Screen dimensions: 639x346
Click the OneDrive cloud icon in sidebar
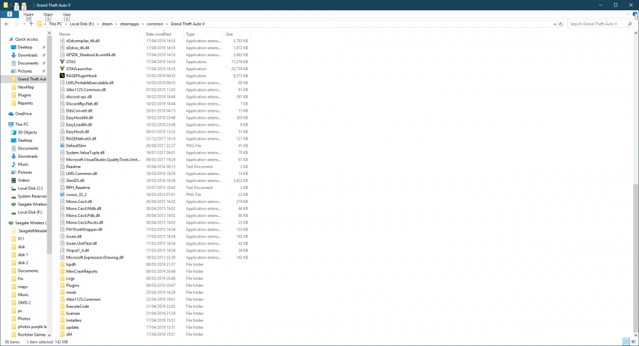11,114
